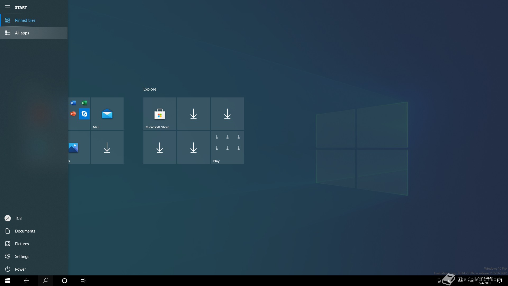
Task: Click the Explore group heading
Action: click(150, 89)
